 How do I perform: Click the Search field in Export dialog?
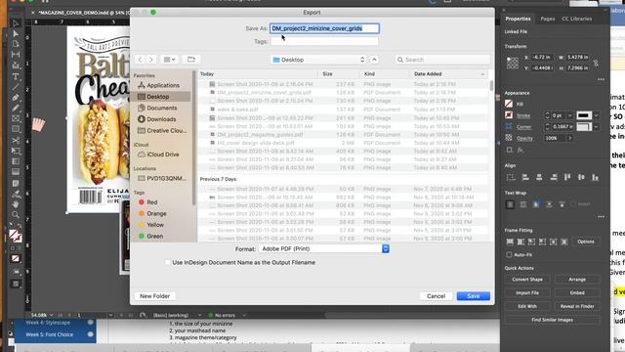click(442, 60)
